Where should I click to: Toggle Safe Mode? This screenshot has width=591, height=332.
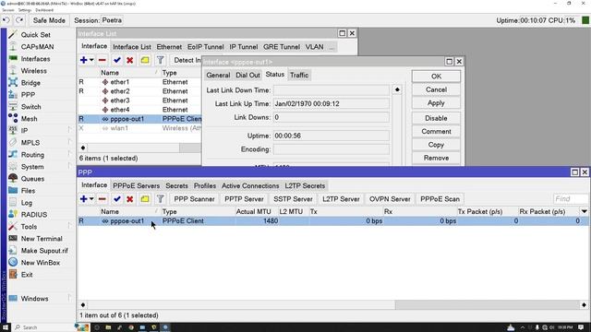[x=49, y=20]
